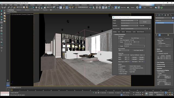Click the Auto Key button
The width and height of the screenshot is (174, 98).
[151, 93]
